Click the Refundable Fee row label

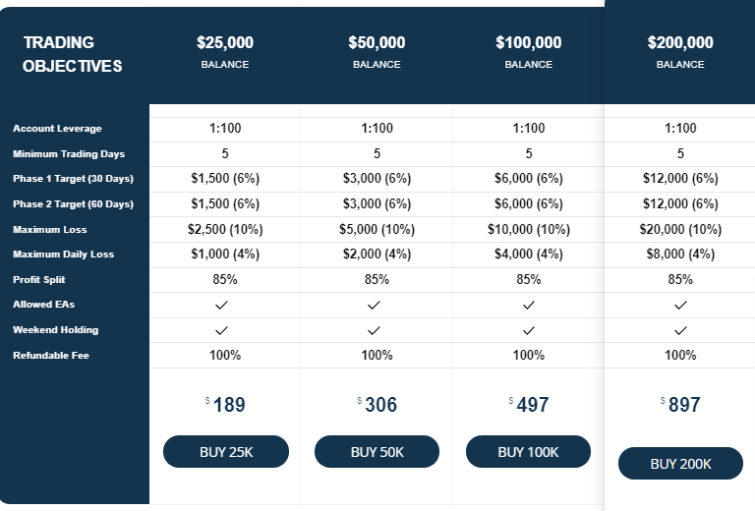tap(51, 356)
